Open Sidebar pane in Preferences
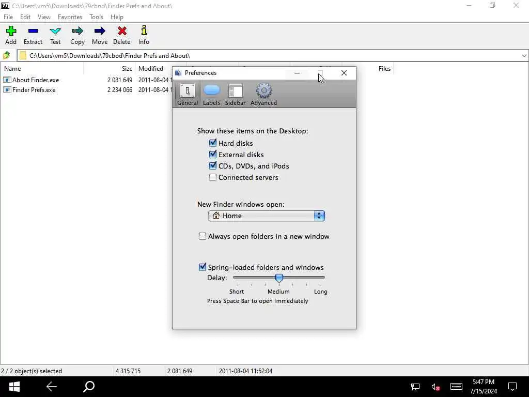Viewport: 529px width, 397px height. tap(235, 94)
